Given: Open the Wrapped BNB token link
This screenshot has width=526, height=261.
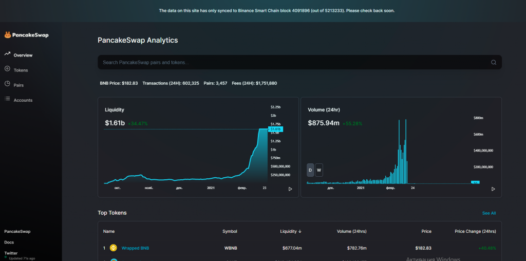Looking at the screenshot, I should point(135,248).
